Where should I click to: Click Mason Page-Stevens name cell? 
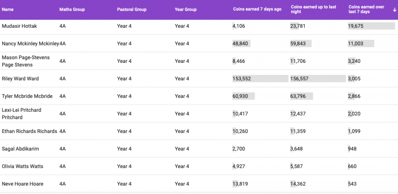26,61
